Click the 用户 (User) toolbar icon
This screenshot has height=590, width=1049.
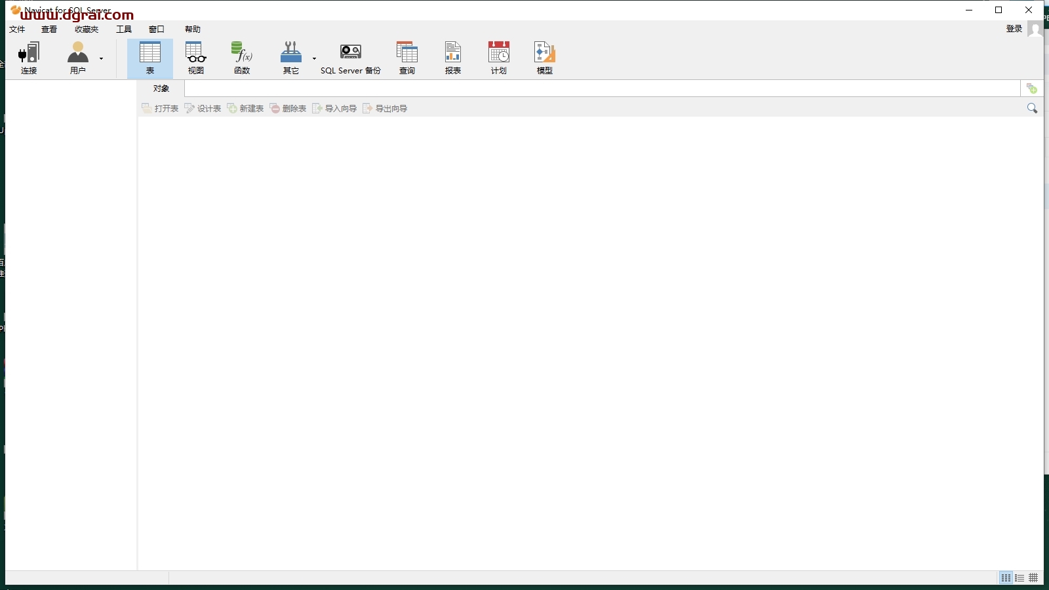[x=78, y=58]
